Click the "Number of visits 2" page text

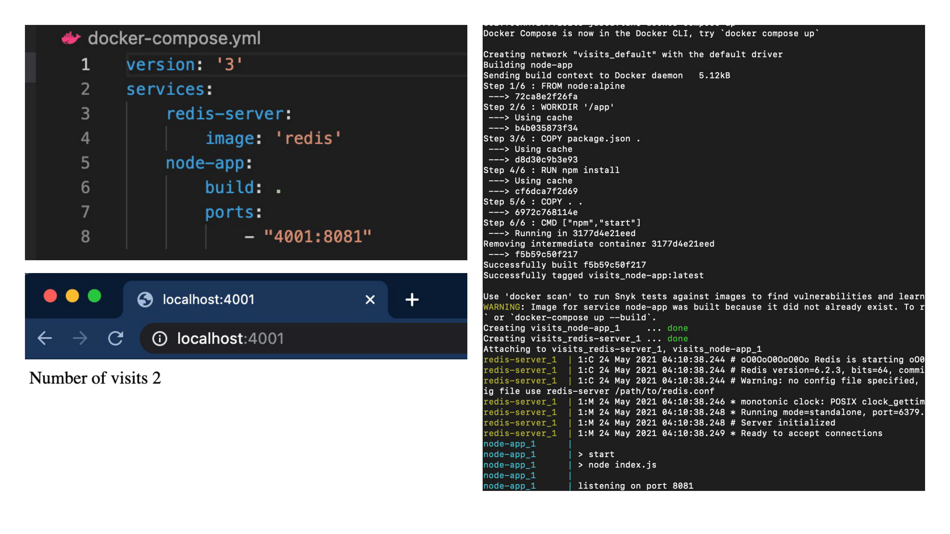coord(95,378)
